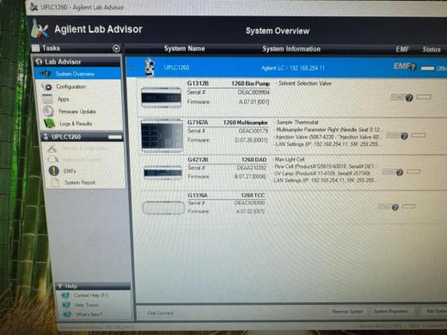This screenshot has width=447, height=335.
Task: Click the System Overview icon in sidebar
Action: [46, 74]
